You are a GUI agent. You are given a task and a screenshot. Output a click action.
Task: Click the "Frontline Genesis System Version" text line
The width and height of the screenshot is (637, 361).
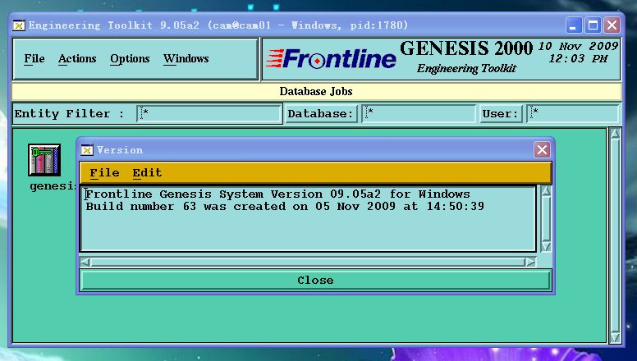278,194
